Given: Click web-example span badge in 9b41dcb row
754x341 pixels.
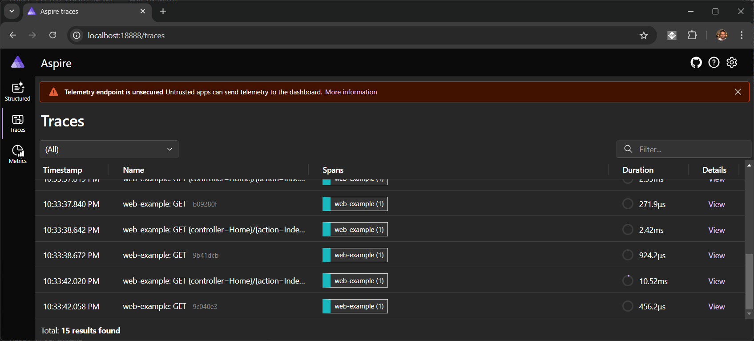Looking at the screenshot, I should [355, 255].
